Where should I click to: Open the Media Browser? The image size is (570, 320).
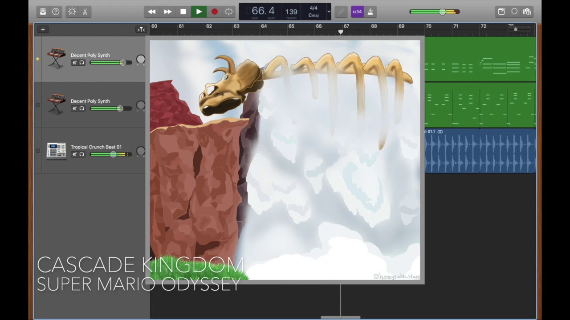(x=527, y=12)
